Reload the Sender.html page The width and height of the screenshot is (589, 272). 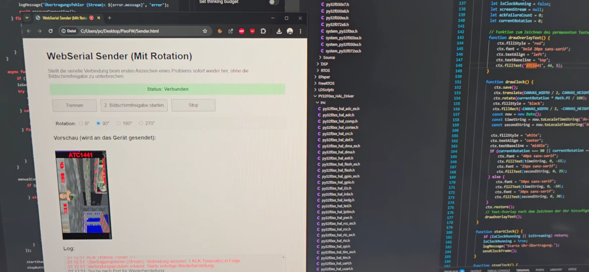coord(51,31)
